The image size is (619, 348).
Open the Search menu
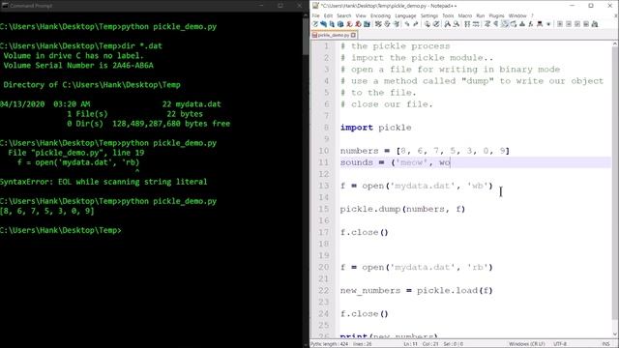point(344,15)
